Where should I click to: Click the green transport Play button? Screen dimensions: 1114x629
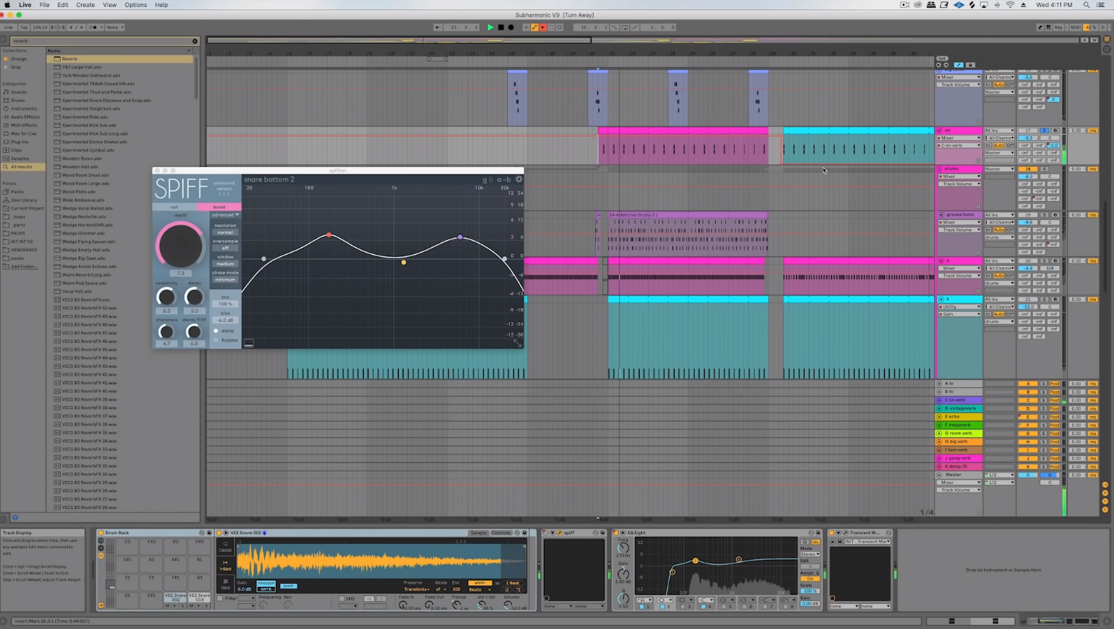(x=491, y=27)
